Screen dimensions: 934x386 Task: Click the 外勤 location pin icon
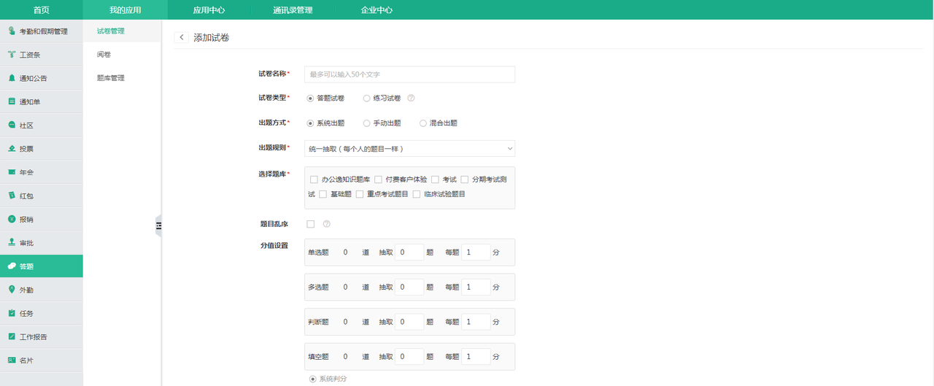tap(12, 290)
